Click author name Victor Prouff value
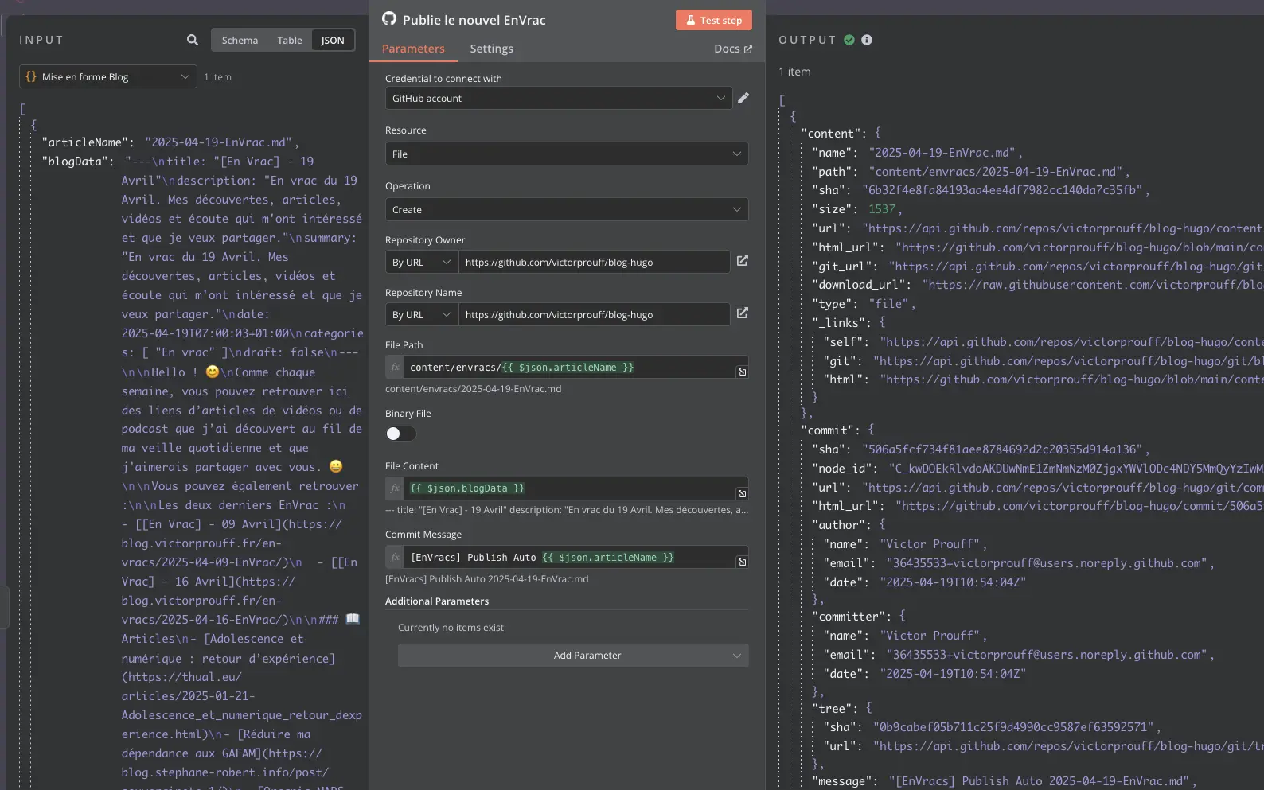 pos(930,544)
